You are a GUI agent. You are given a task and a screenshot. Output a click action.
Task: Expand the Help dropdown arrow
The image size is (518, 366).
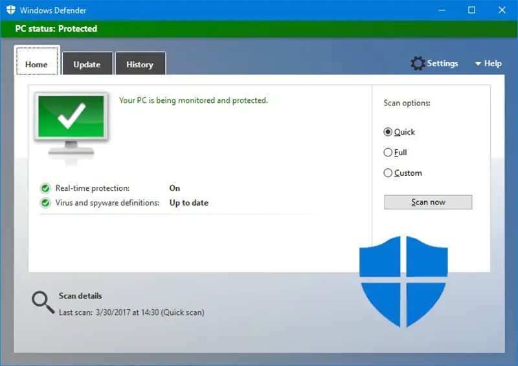click(x=478, y=64)
